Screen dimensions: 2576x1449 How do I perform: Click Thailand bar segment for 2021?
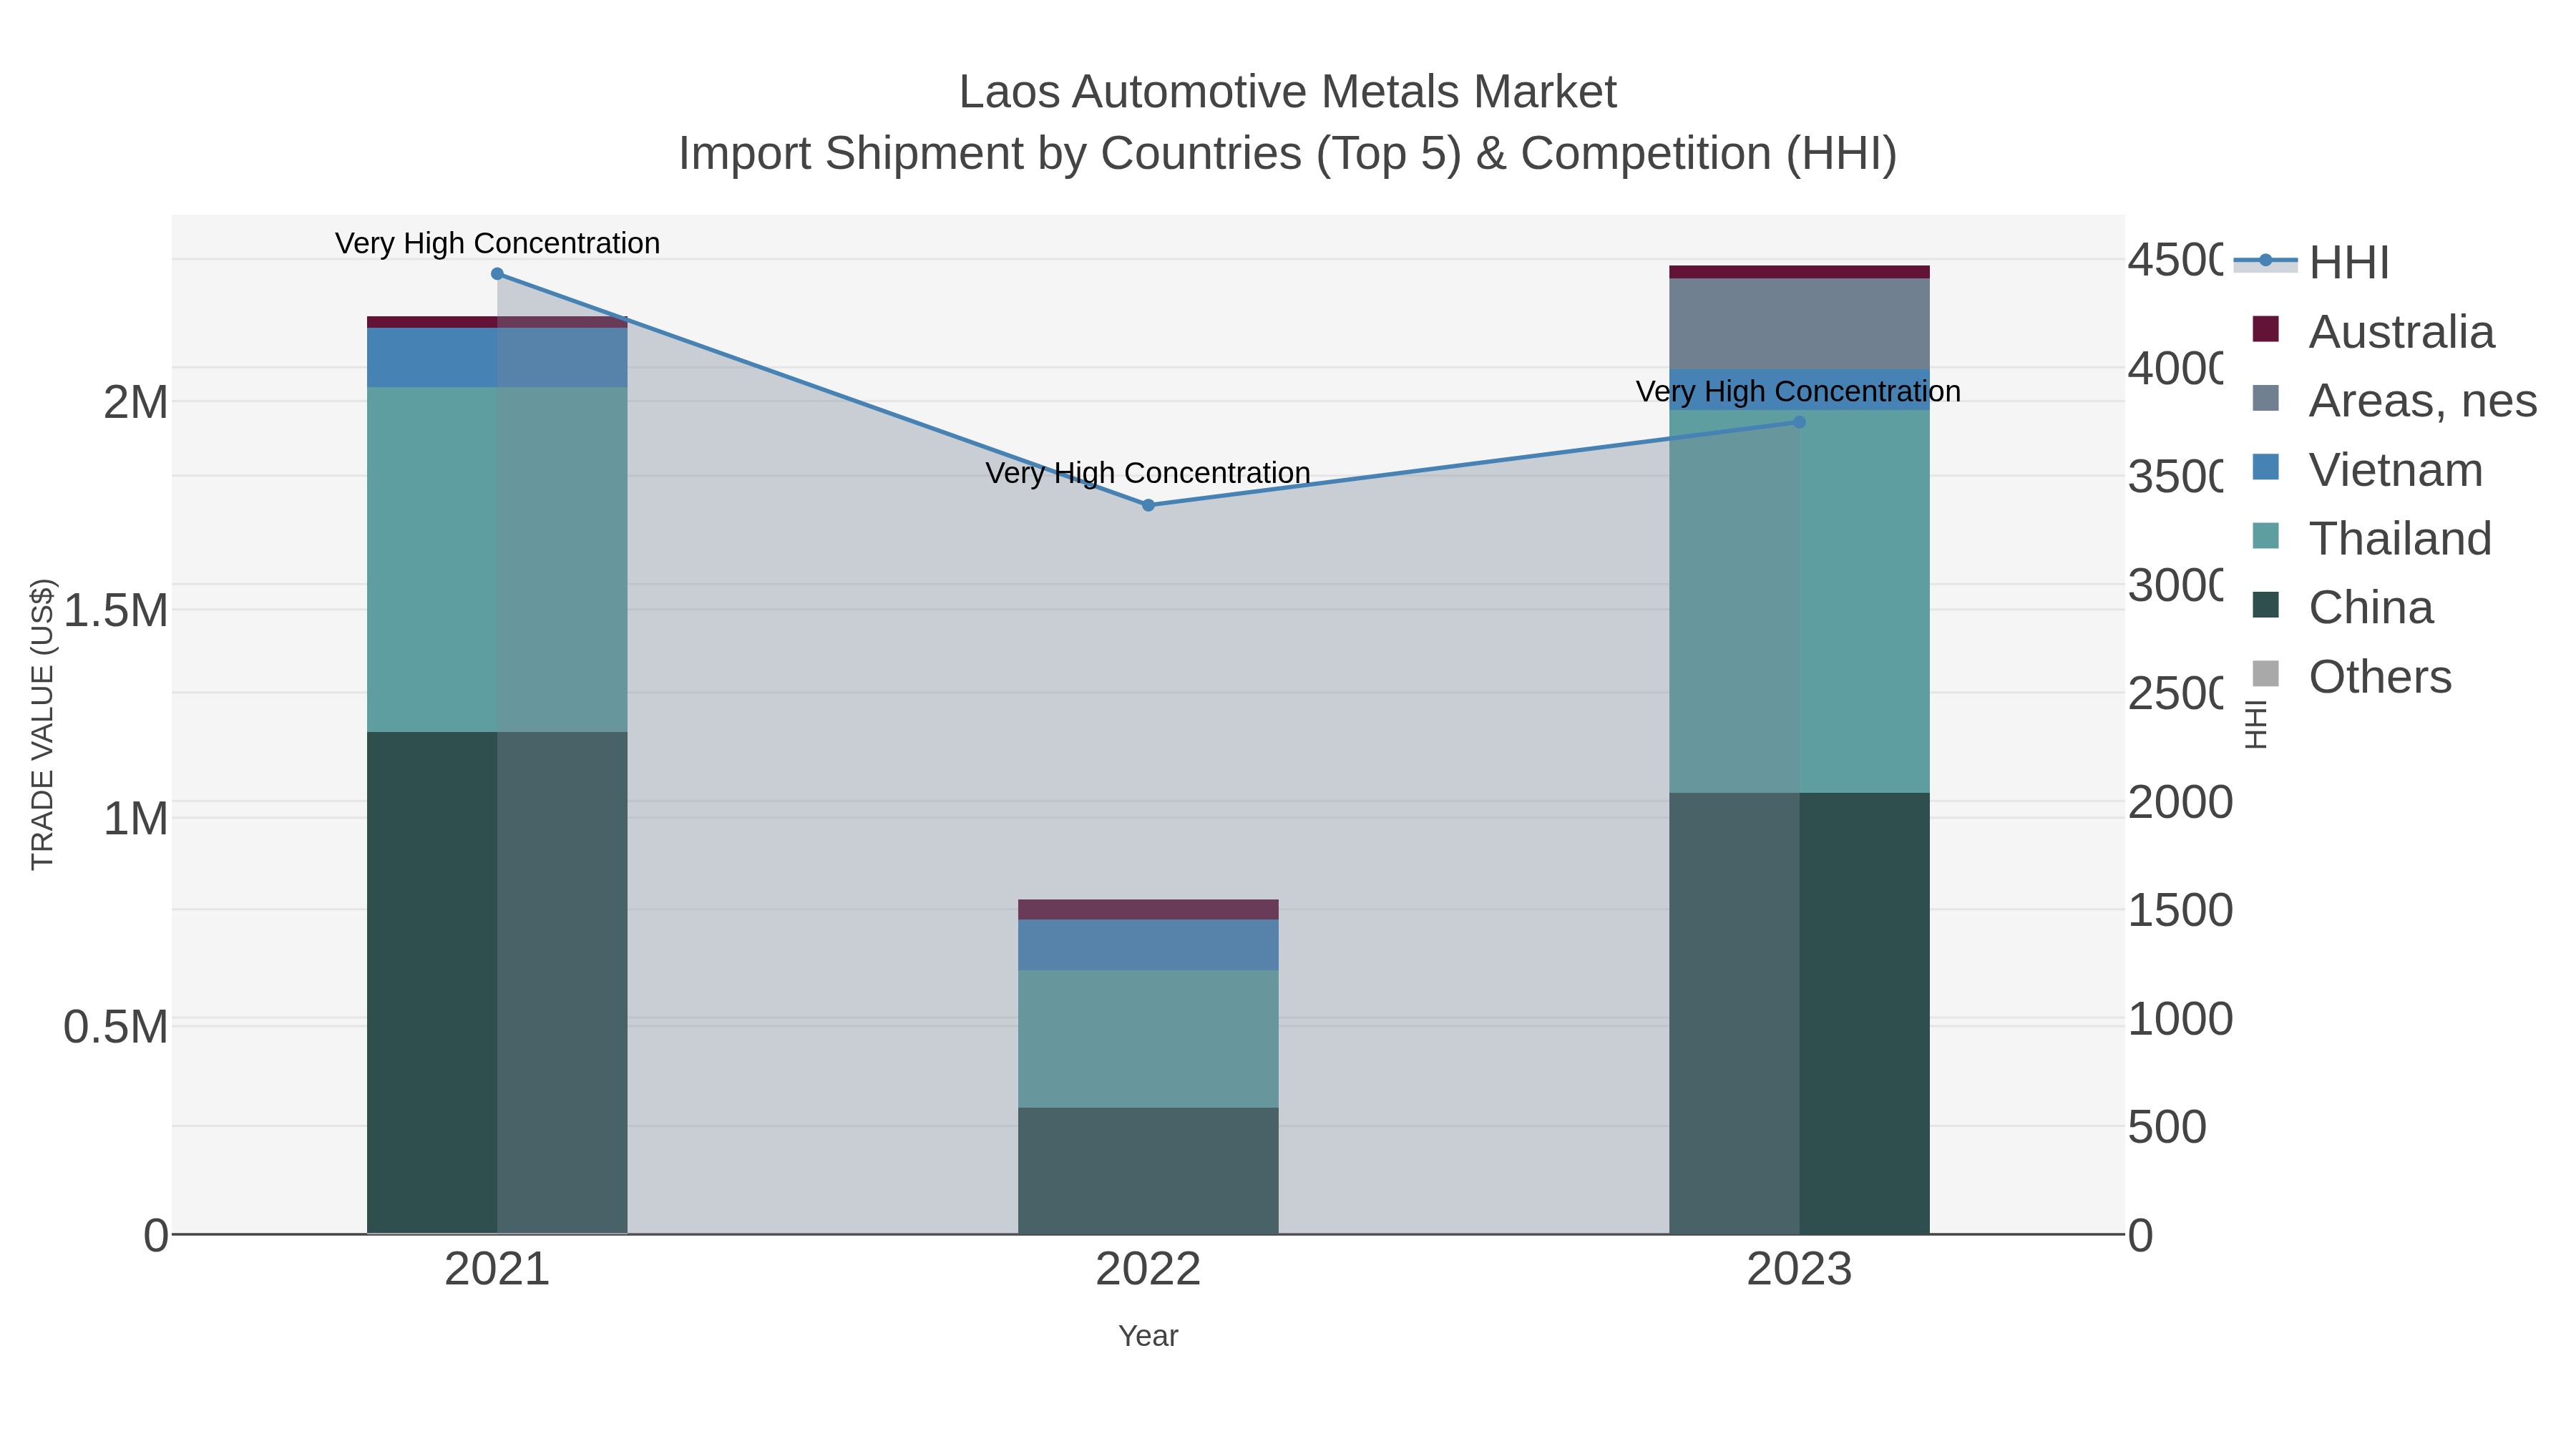pos(497,559)
